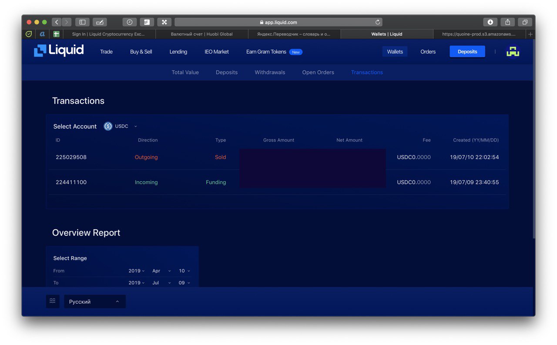This screenshot has height=345, width=557.
Task: Click the green shield pinned tab
Action: pos(29,34)
